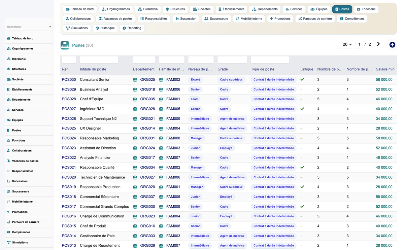The width and height of the screenshot is (404, 250).
Task: Open the department link ORG033
Action: pyautogui.click(x=147, y=236)
